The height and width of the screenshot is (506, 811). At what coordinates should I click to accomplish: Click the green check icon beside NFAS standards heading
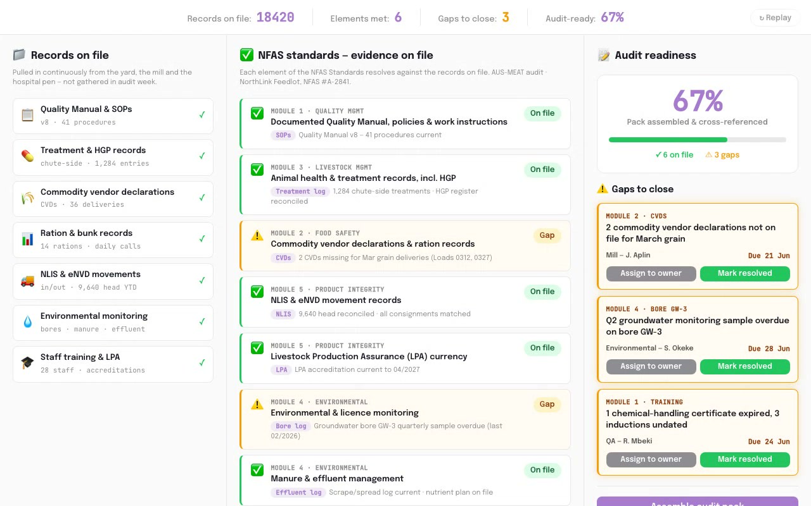(246, 55)
